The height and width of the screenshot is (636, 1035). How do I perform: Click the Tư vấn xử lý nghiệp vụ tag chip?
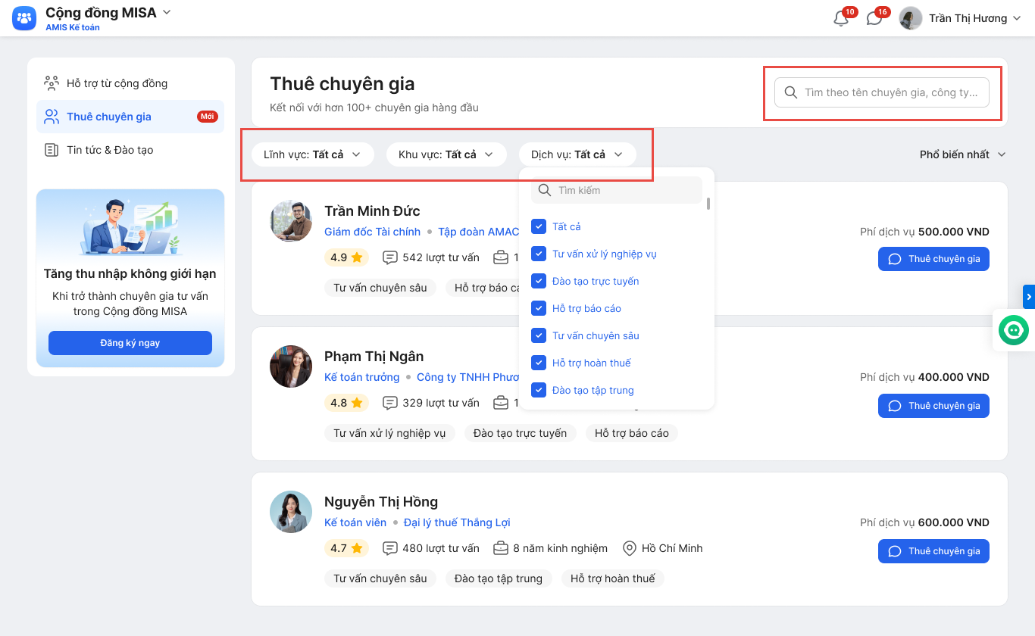pos(389,433)
